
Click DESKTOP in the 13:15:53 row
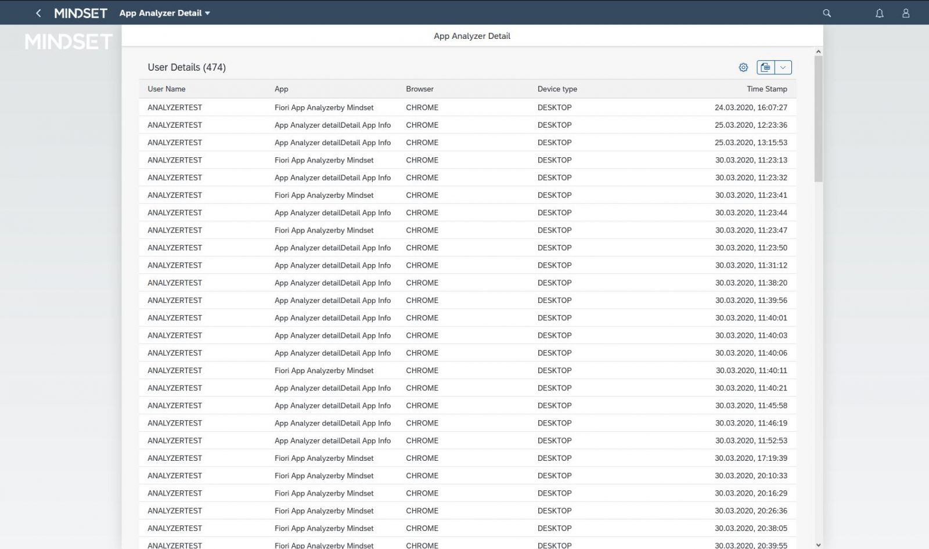click(554, 142)
